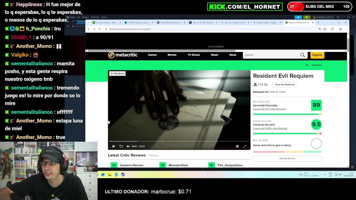
Task: Close the Resident Evil Requiem tab
Action: [313, 22]
